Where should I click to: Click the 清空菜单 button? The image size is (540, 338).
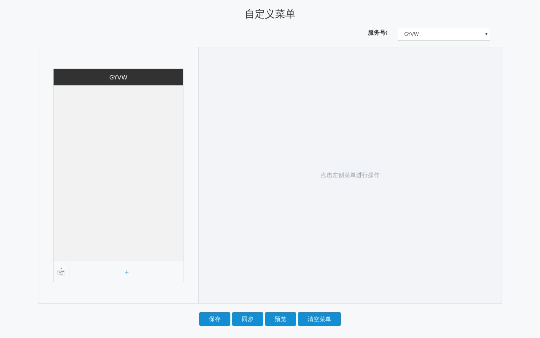coord(319,319)
